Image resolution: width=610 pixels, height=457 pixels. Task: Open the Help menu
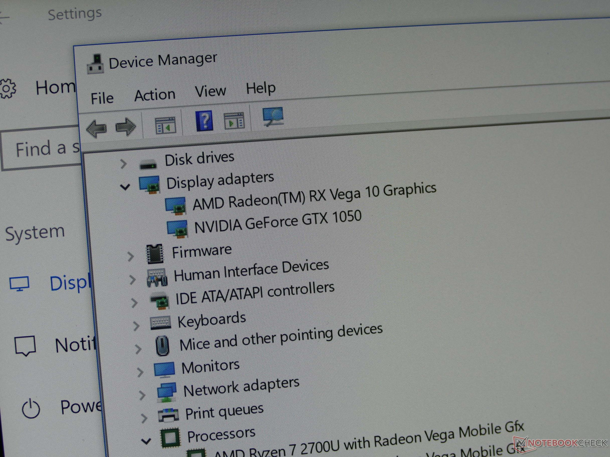coord(261,88)
